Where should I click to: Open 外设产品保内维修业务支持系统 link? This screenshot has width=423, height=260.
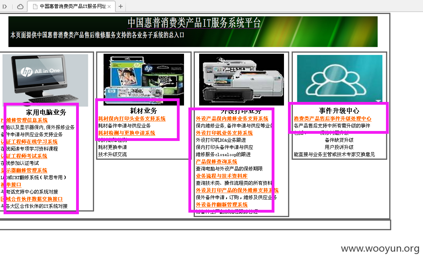click(232, 119)
